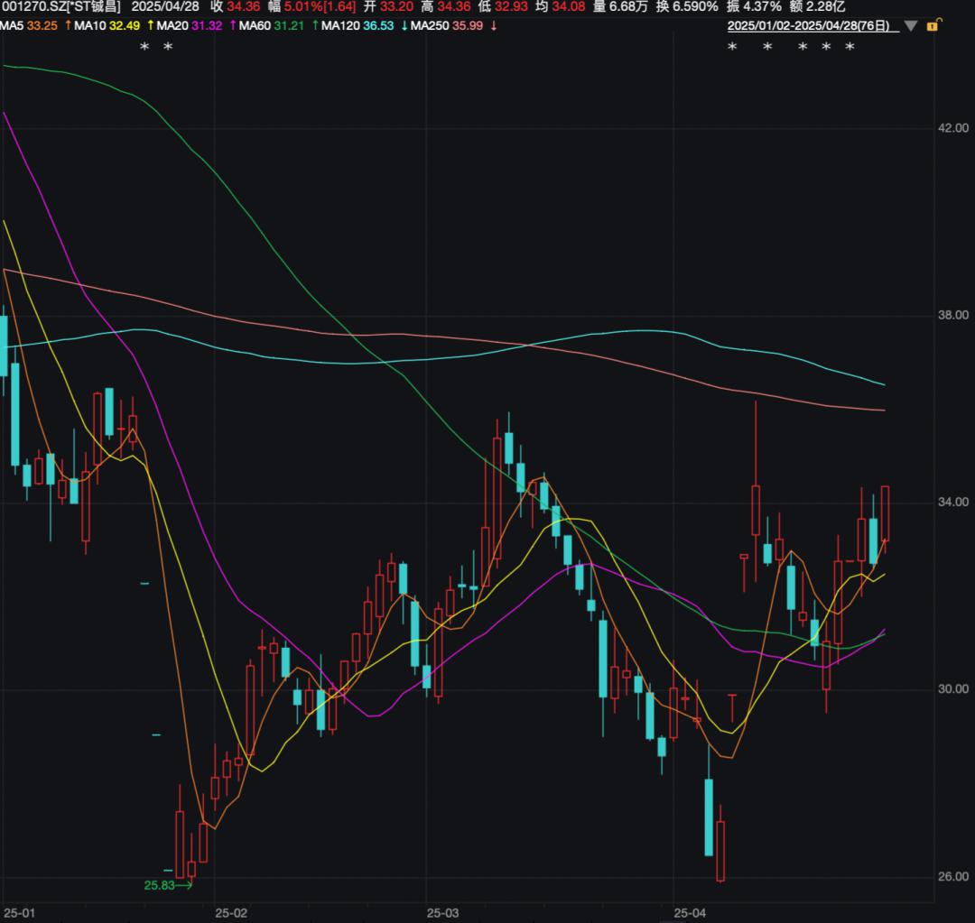Click the last red candlestick on the chart
This screenshot has width=975, height=923.
click(x=885, y=514)
